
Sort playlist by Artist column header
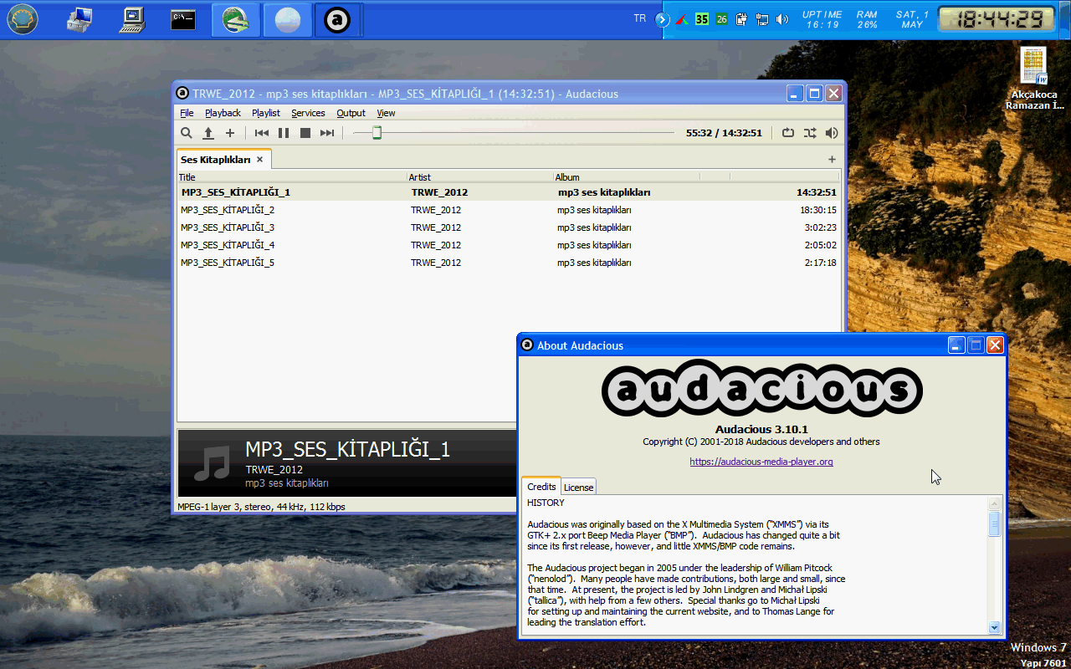[x=479, y=176]
